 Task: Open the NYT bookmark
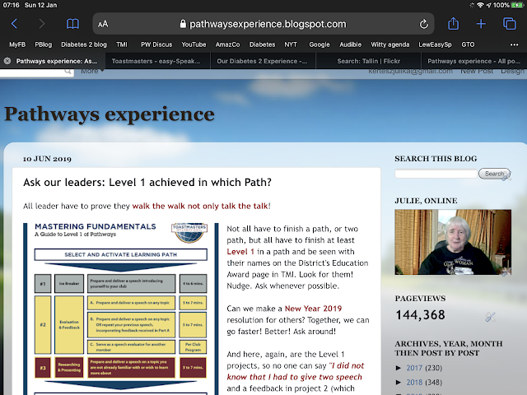[x=291, y=44]
